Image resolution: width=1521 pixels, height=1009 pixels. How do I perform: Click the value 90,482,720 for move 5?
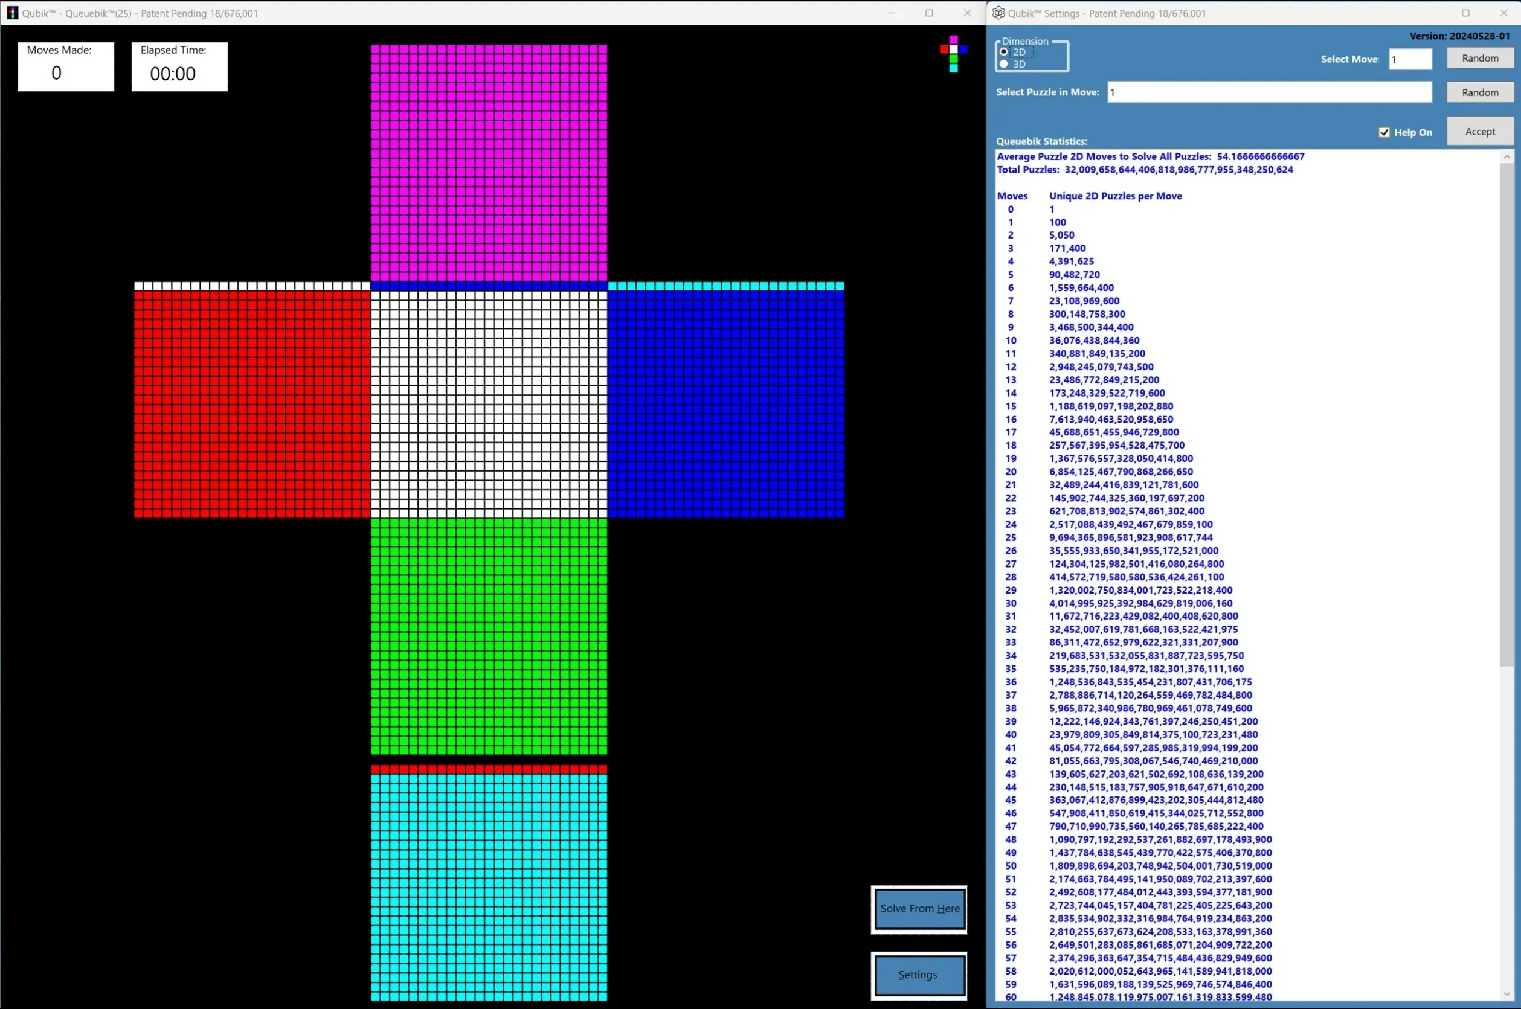click(1074, 275)
